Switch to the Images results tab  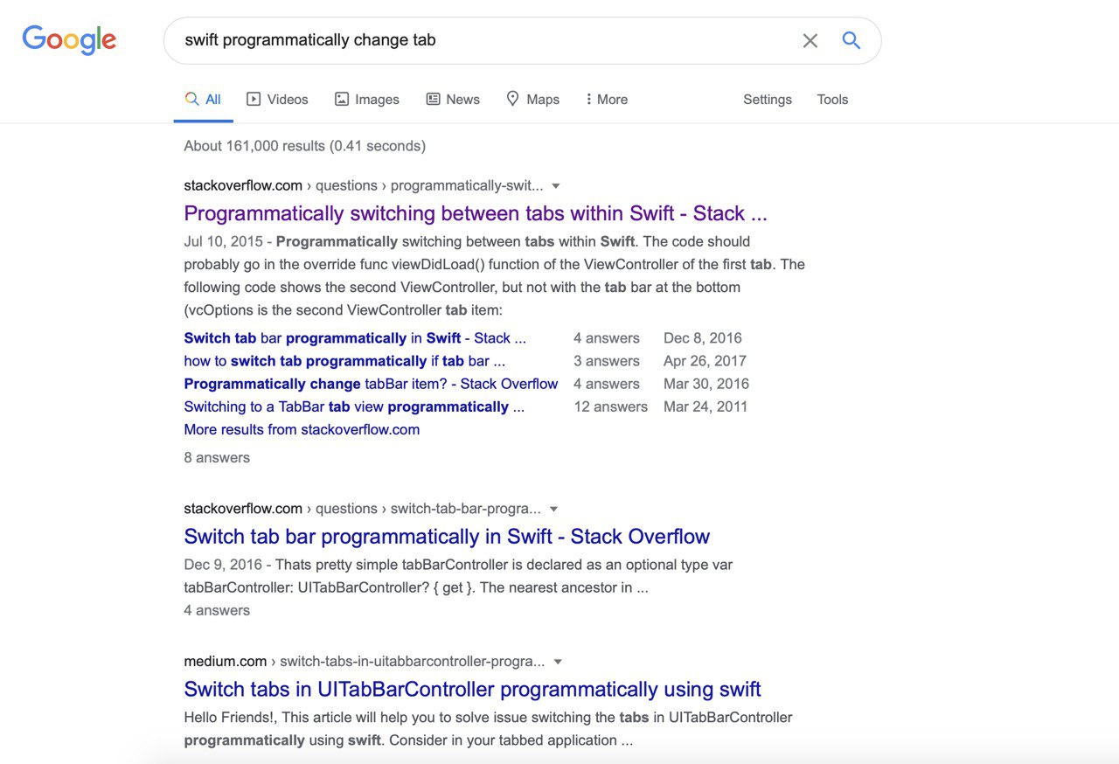tap(367, 100)
